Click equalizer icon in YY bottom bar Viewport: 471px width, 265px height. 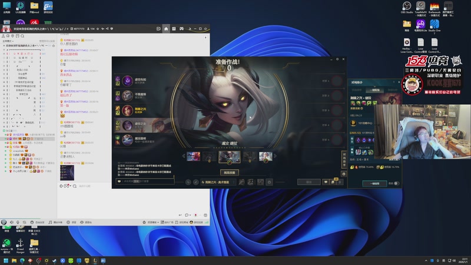24,223
